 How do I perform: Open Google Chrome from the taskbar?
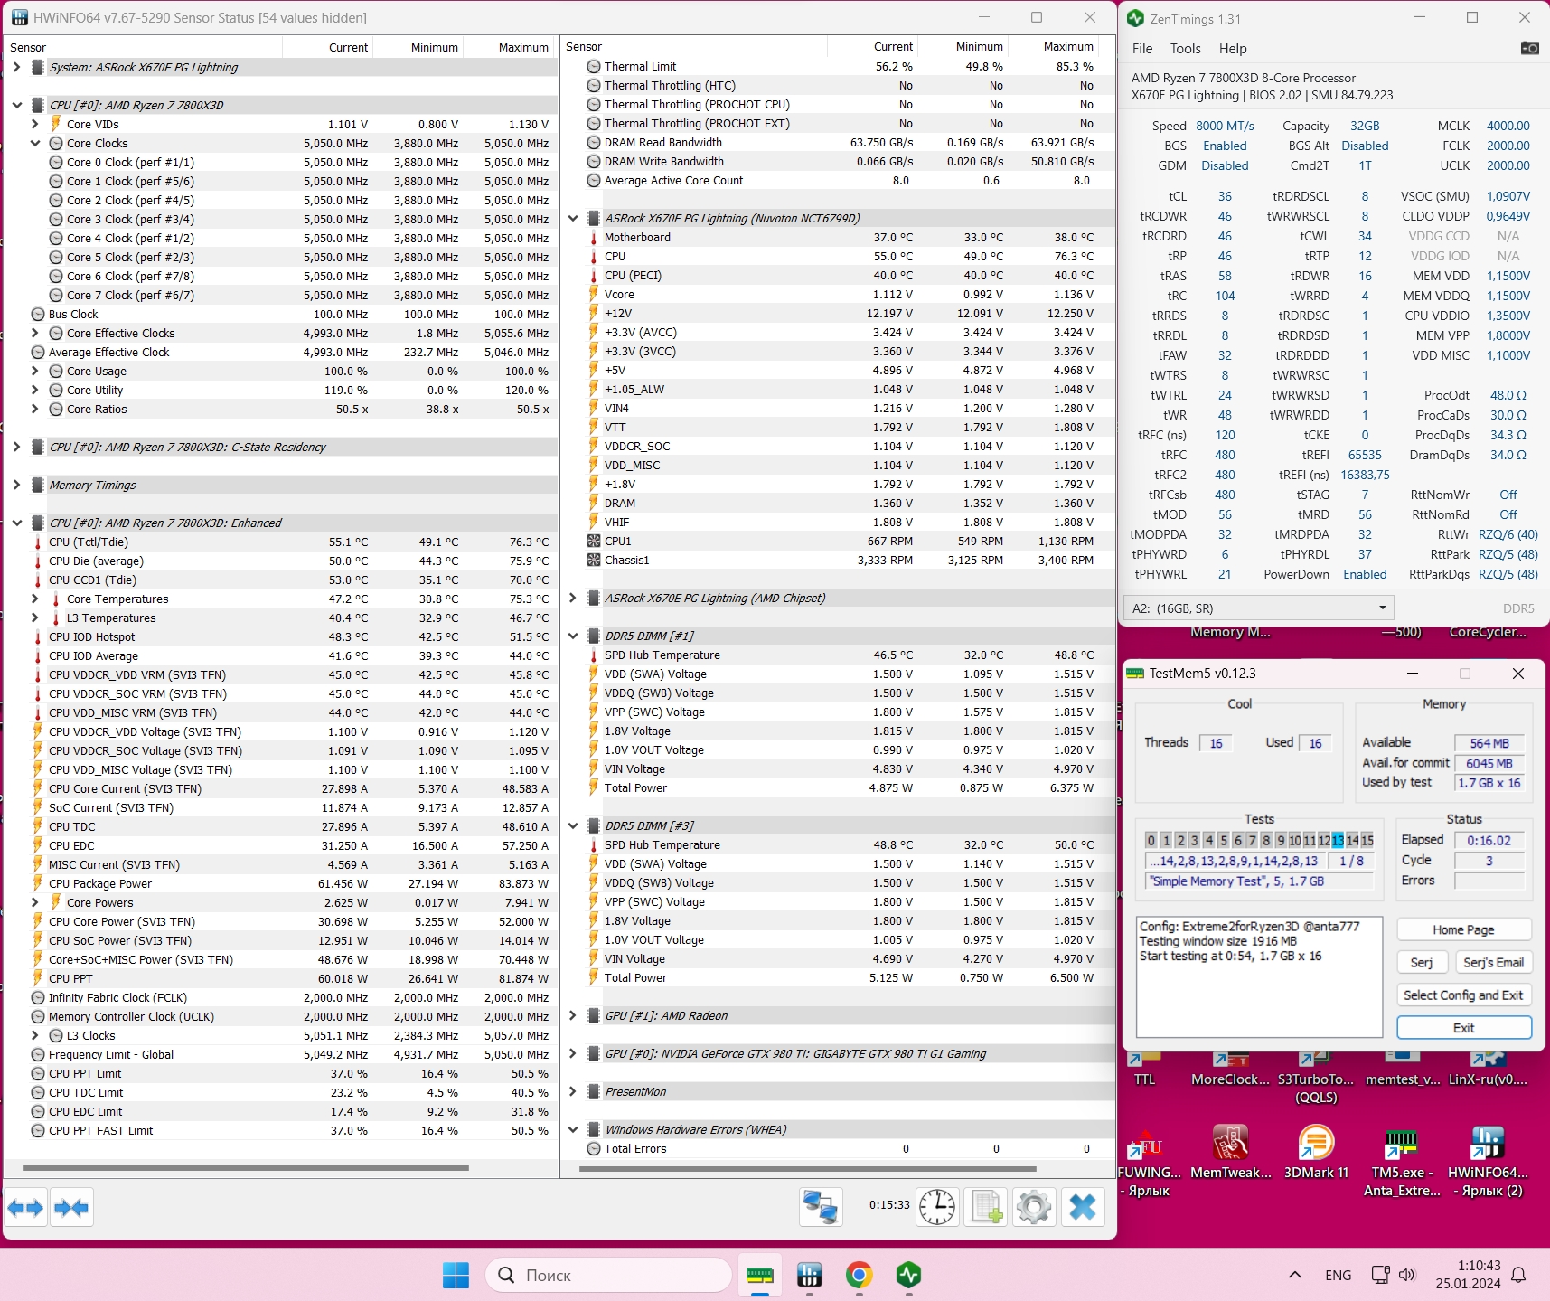click(x=860, y=1275)
